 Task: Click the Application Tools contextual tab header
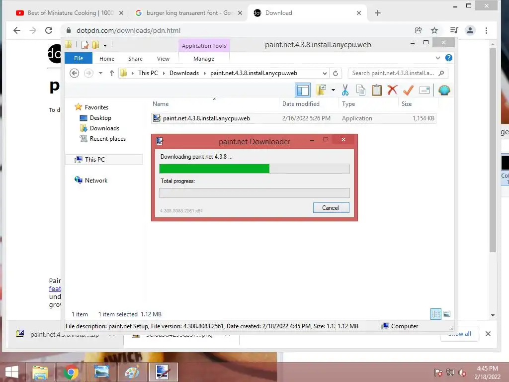coord(204,46)
